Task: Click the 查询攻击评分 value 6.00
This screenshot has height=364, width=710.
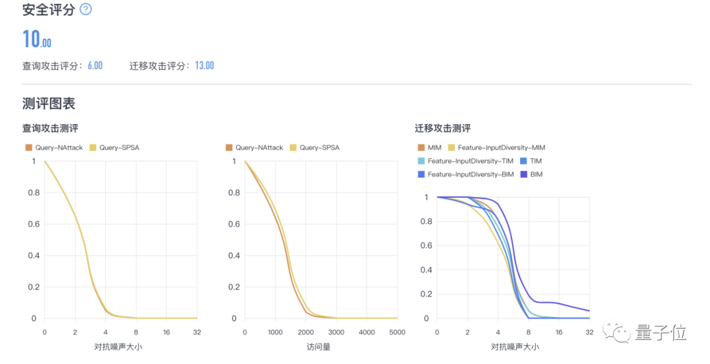Action: tap(95, 66)
